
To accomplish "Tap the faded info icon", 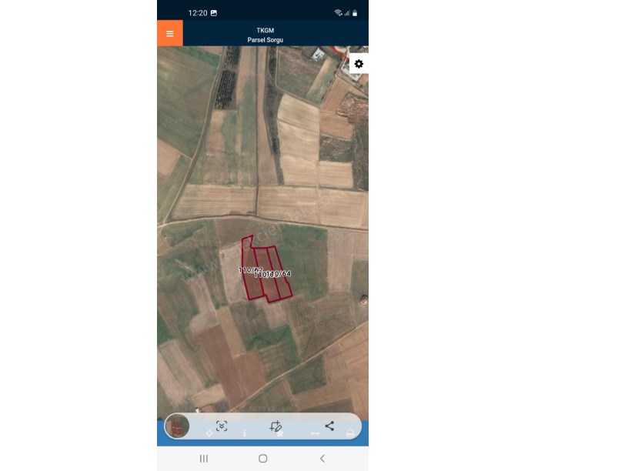I will (244, 433).
